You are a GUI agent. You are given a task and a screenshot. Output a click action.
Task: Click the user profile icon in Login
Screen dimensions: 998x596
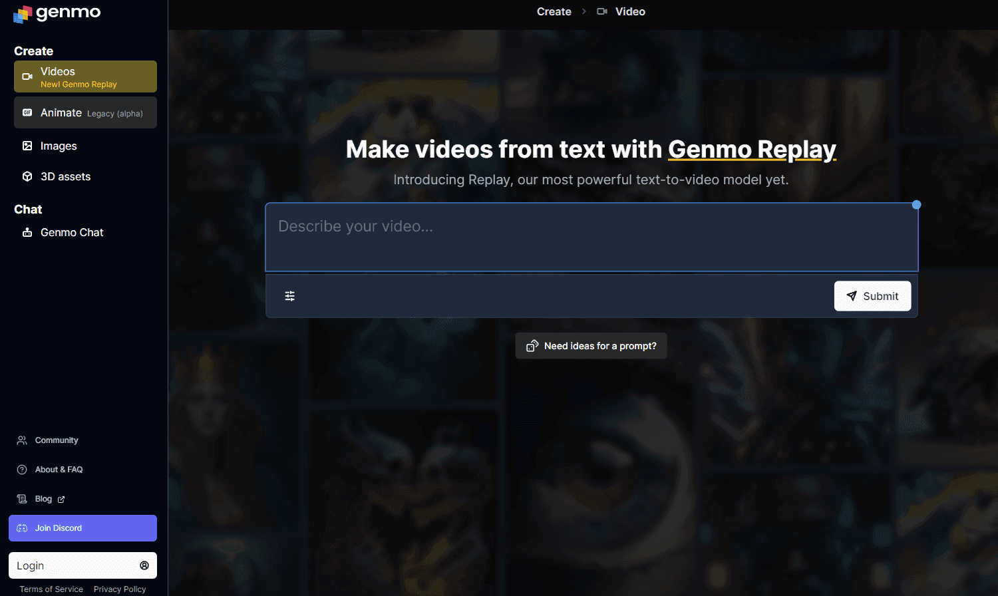point(144,565)
